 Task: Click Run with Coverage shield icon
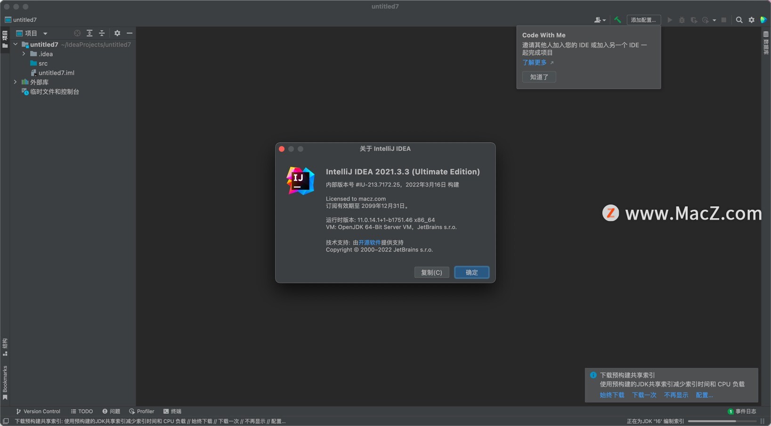[694, 20]
